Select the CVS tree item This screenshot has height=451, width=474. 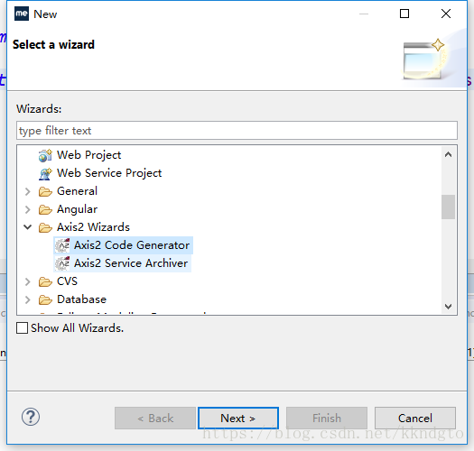point(58,281)
